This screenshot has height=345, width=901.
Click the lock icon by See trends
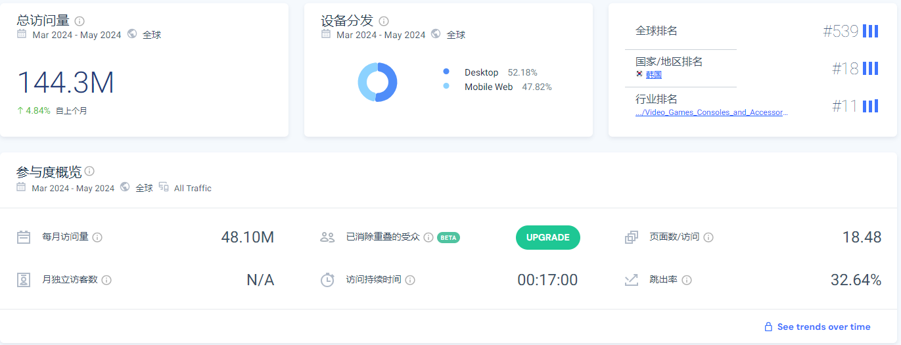tap(768, 327)
